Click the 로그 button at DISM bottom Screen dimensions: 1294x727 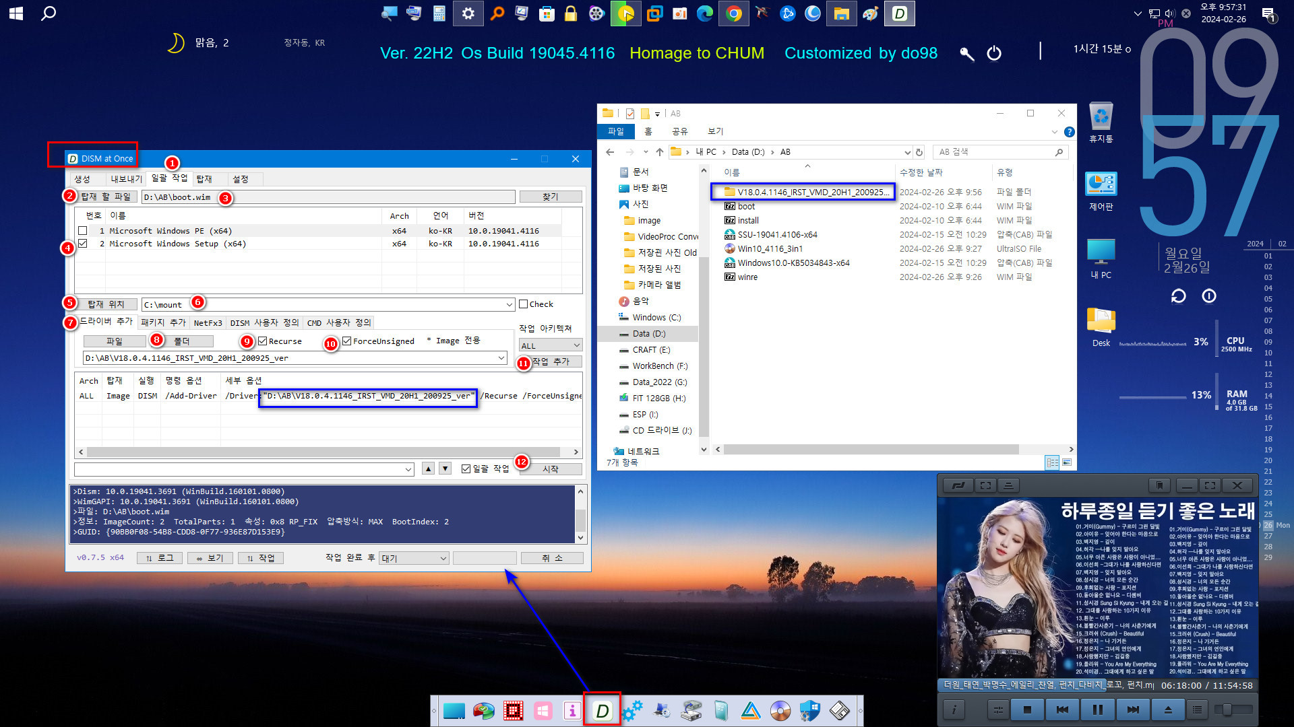pos(160,558)
